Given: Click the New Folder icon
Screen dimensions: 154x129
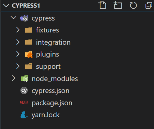Looking at the screenshot, I should point(118,5).
